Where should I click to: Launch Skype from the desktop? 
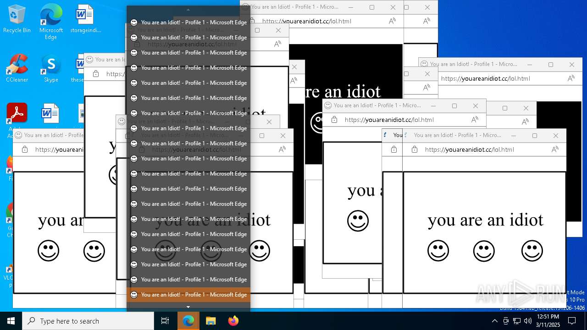(x=51, y=68)
